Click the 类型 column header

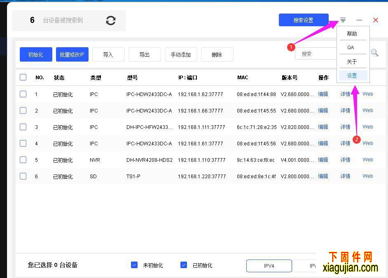click(96, 78)
